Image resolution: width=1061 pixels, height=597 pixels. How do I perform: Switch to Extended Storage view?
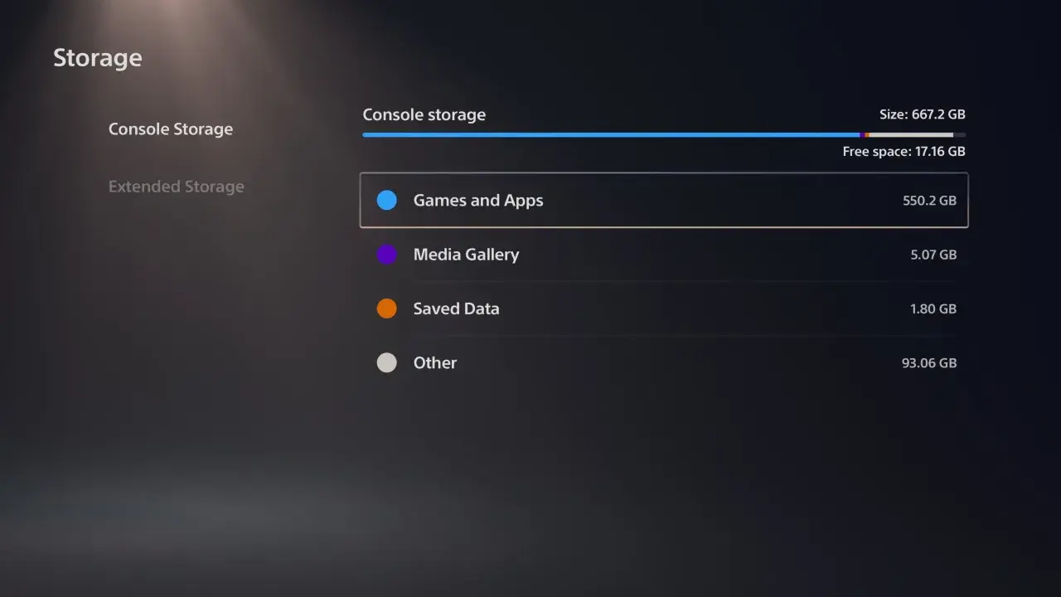click(176, 187)
